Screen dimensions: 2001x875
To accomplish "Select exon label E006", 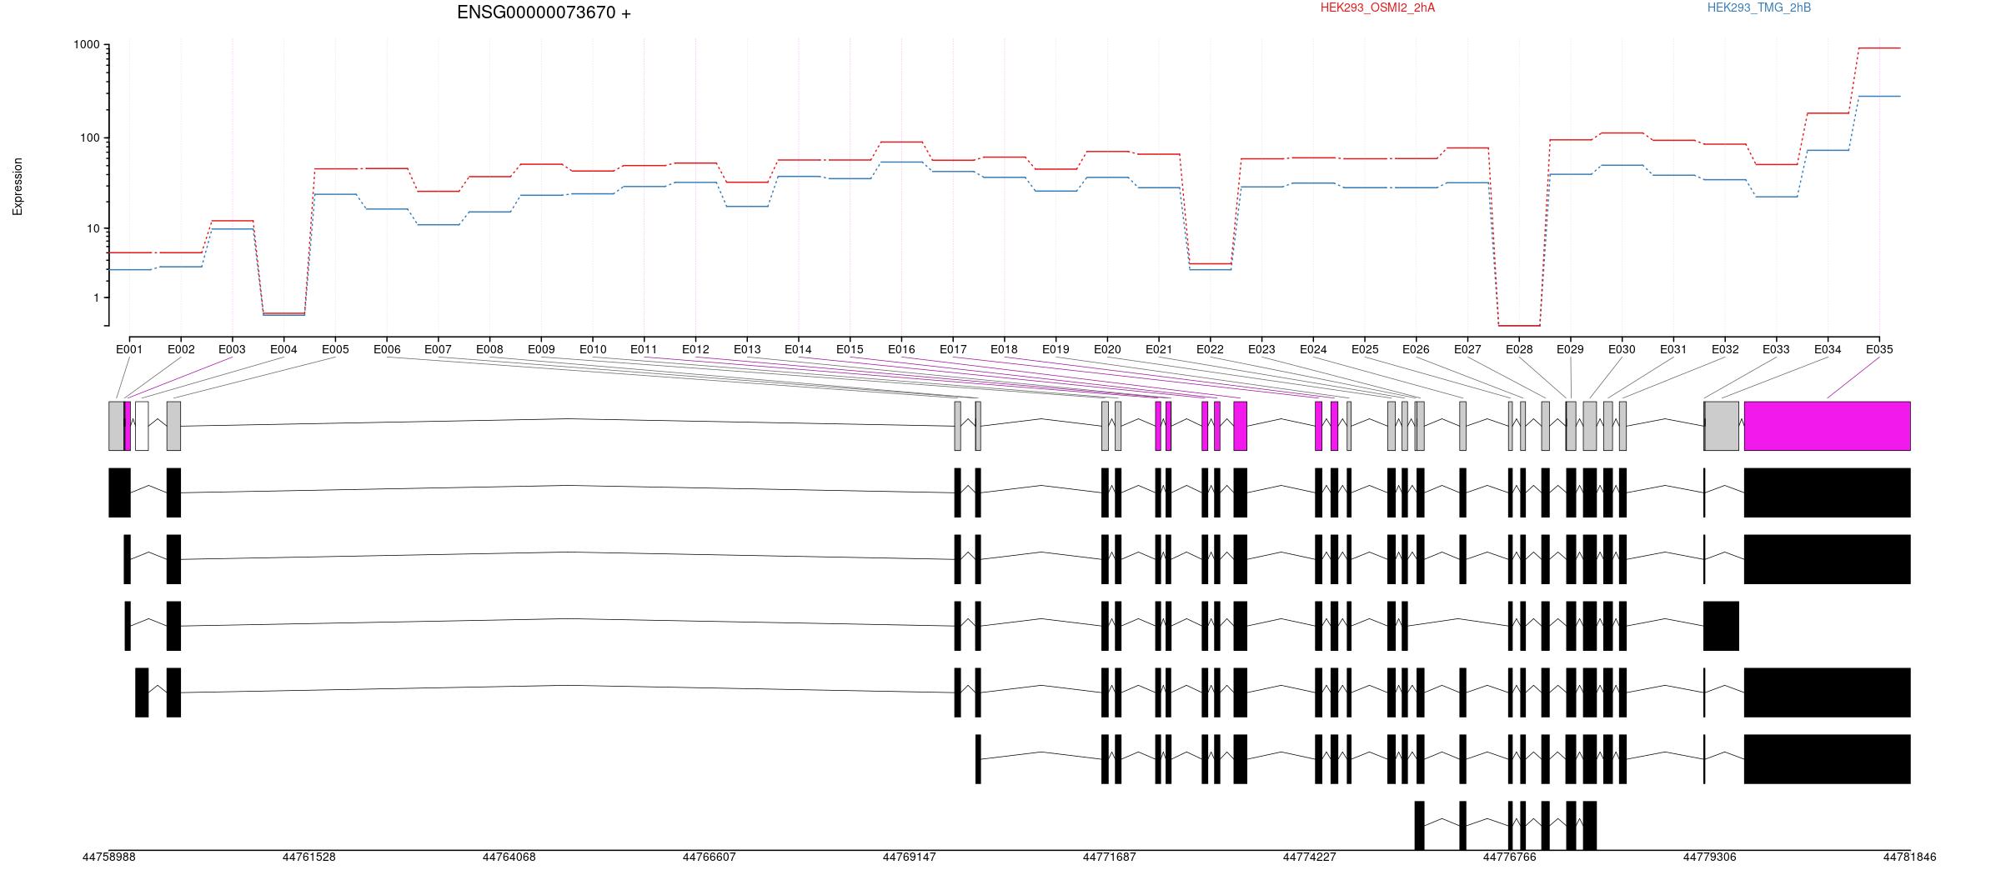I will pyautogui.click(x=387, y=349).
